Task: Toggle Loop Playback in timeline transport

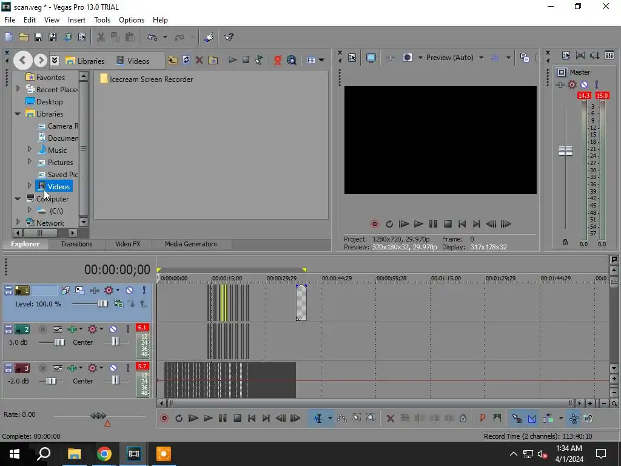Action: coord(179,418)
